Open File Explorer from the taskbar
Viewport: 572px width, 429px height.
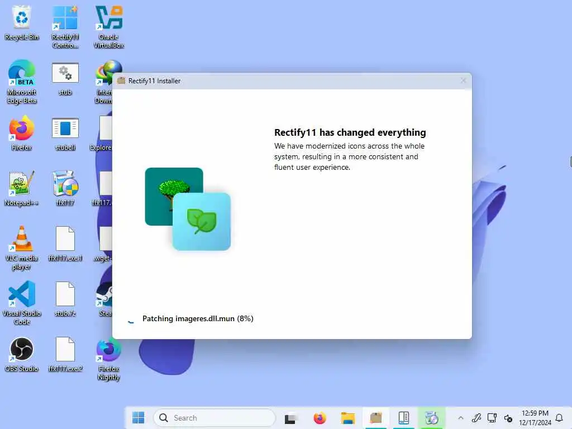(347, 418)
